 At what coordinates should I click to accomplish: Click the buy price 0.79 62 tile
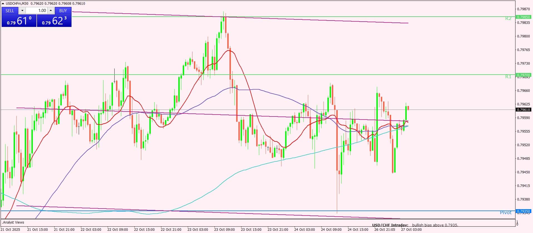pyautogui.click(x=54, y=21)
